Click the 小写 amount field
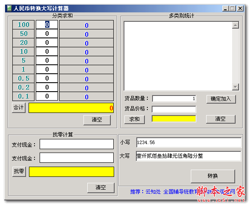This screenshot has width=250, height=205. click(189, 142)
